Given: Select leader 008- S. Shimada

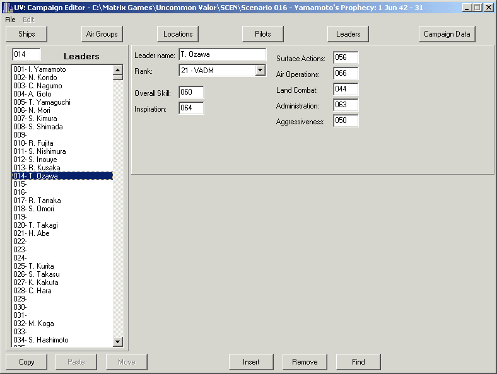Looking at the screenshot, I should coord(62,127).
